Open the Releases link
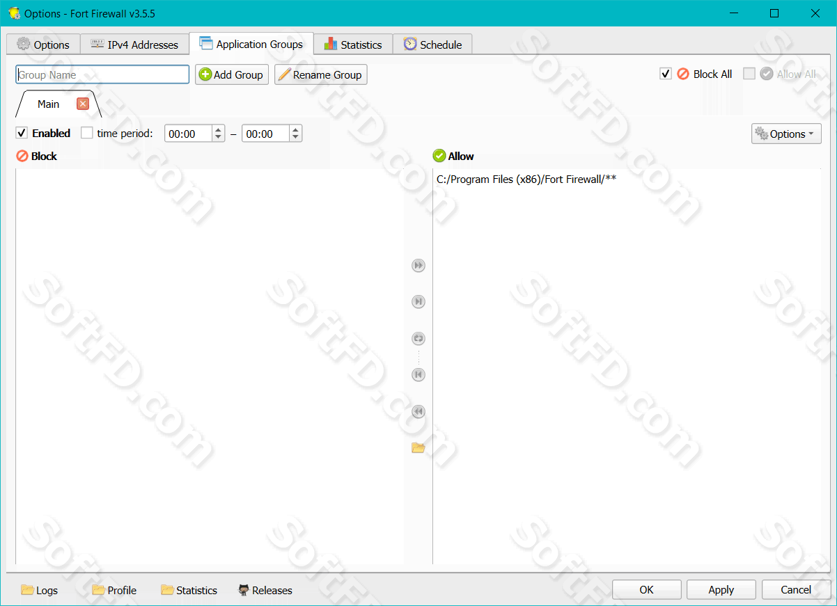The image size is (837, 606). 265,590
